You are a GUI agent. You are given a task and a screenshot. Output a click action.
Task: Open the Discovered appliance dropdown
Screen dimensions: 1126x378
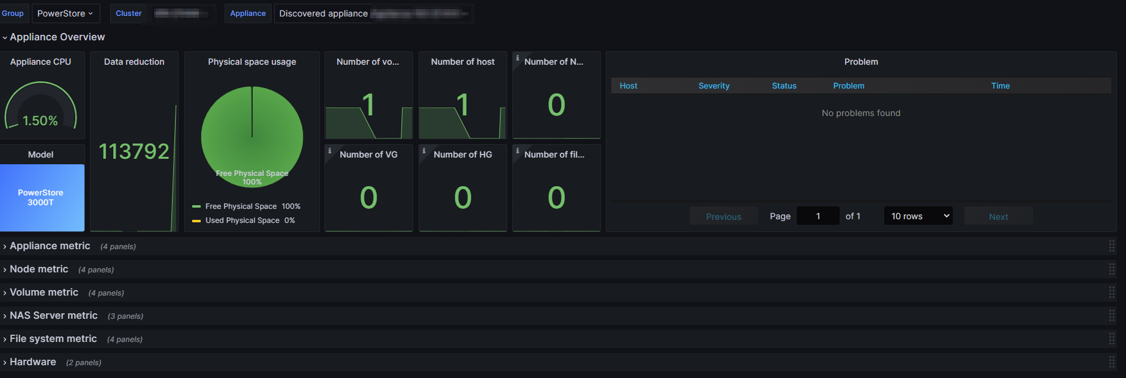tap(373, 13)
